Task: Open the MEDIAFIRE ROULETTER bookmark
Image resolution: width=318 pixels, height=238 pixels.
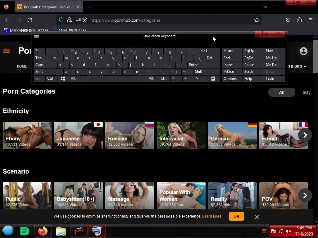Action: (x=26, y=30)
